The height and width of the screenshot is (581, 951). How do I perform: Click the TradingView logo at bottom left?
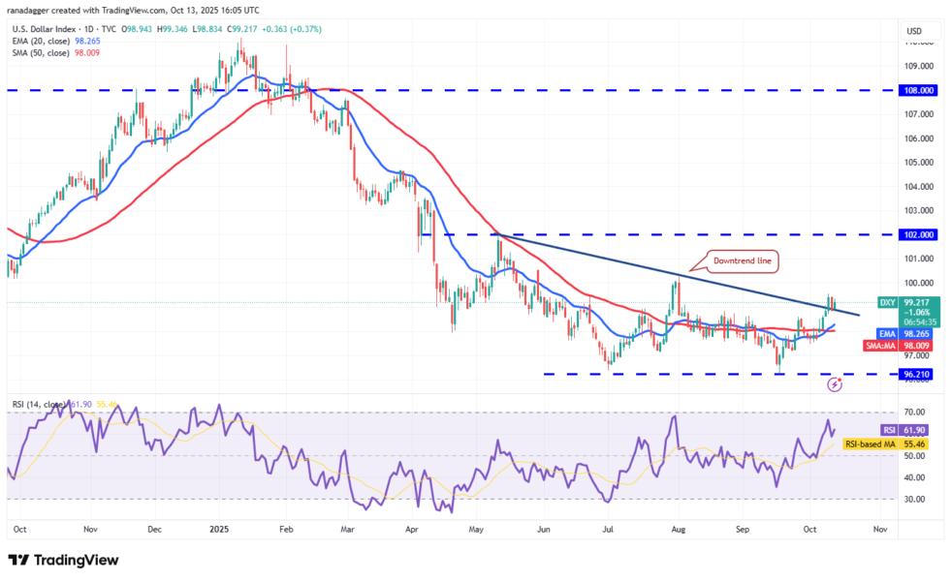[x=60, y=562]
